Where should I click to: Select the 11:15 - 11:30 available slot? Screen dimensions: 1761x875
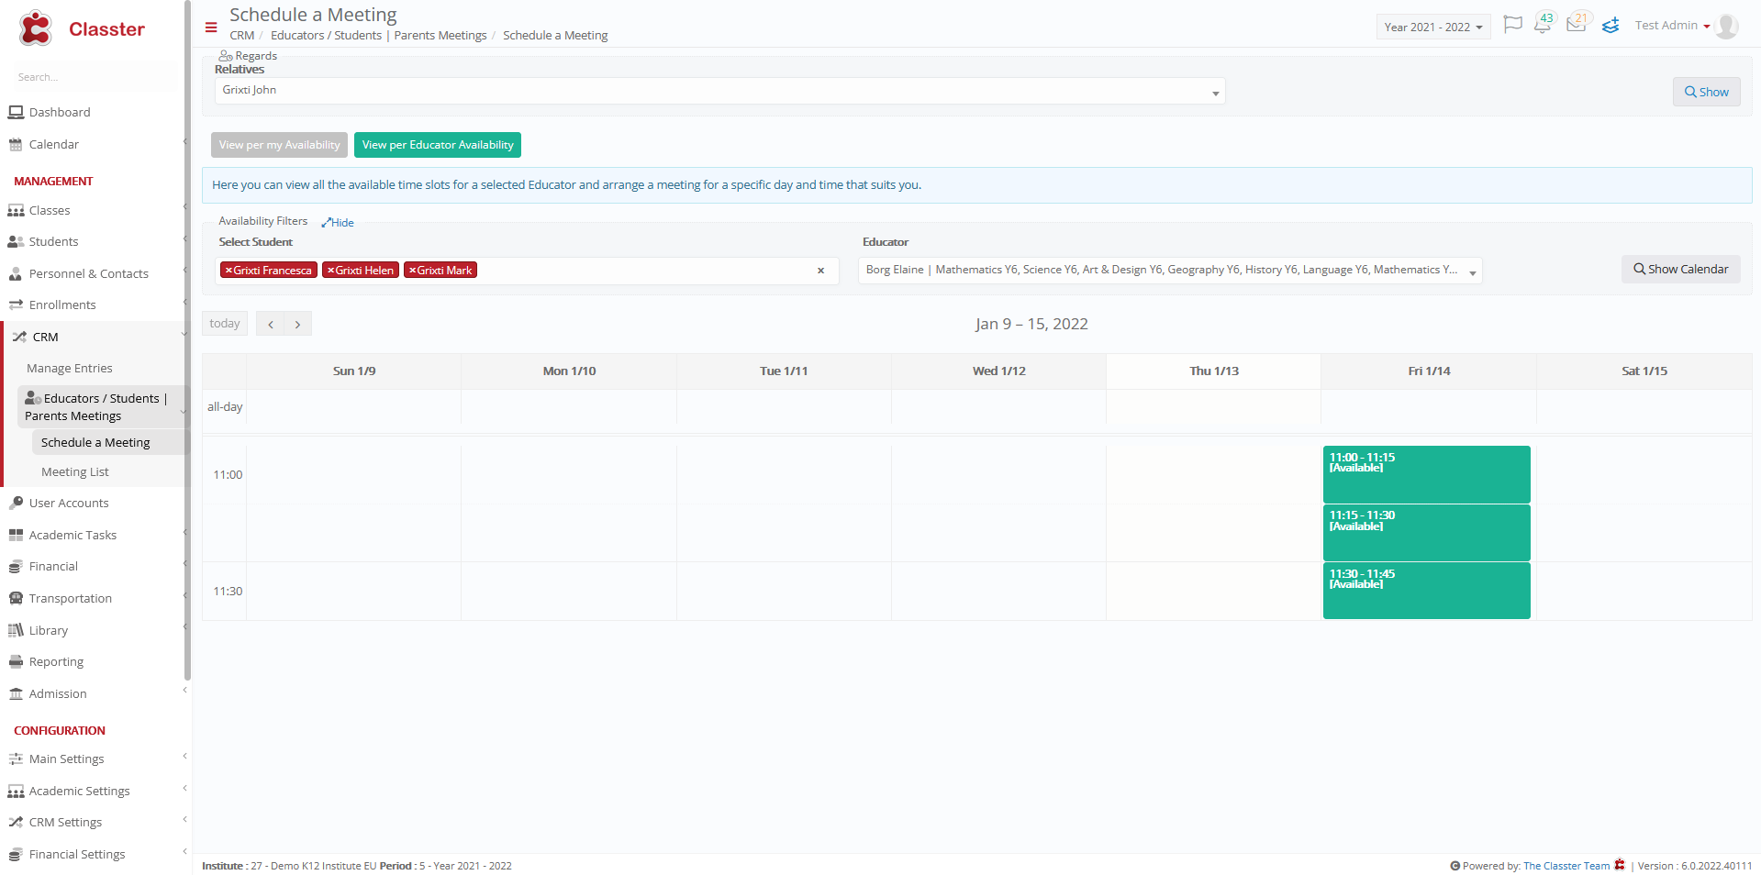click(1426, 533)
